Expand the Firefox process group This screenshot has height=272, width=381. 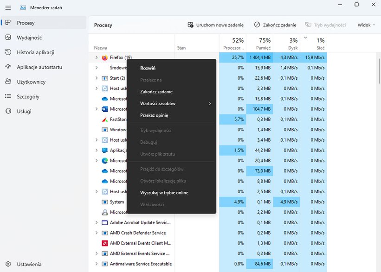pos(97,57)
